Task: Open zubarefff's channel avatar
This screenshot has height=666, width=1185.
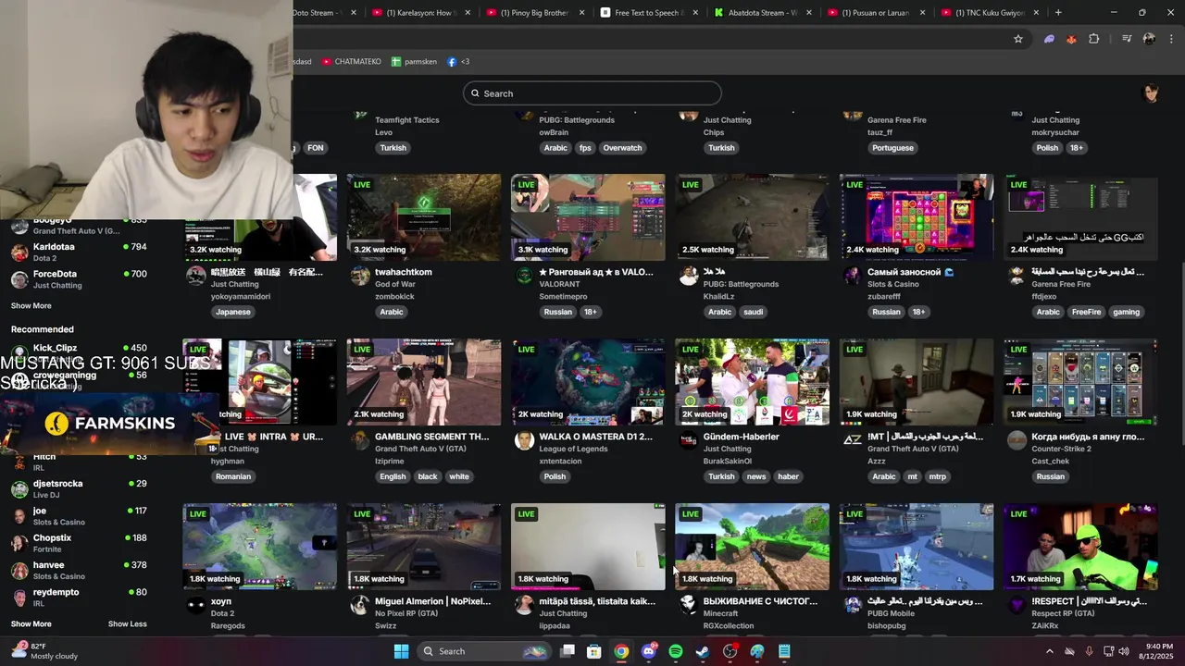Action: point(853,276)
